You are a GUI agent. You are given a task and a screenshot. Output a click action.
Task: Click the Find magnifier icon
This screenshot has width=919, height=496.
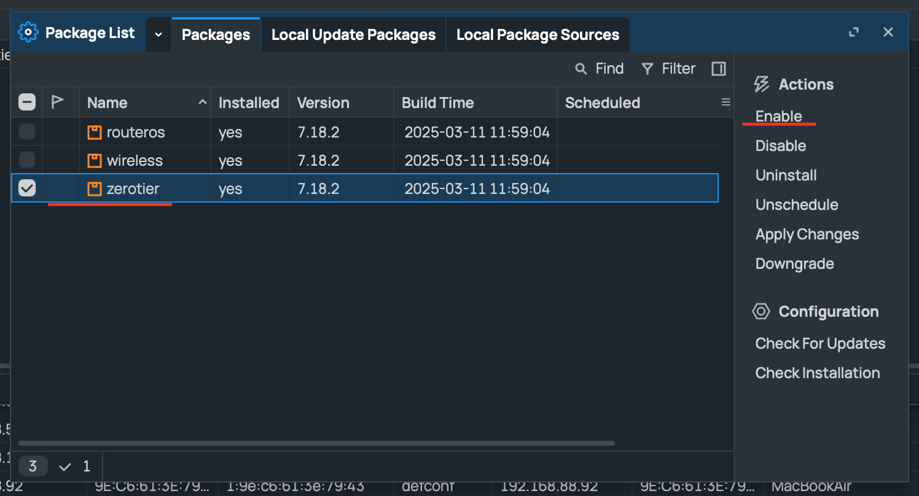(x=581, y=69)
